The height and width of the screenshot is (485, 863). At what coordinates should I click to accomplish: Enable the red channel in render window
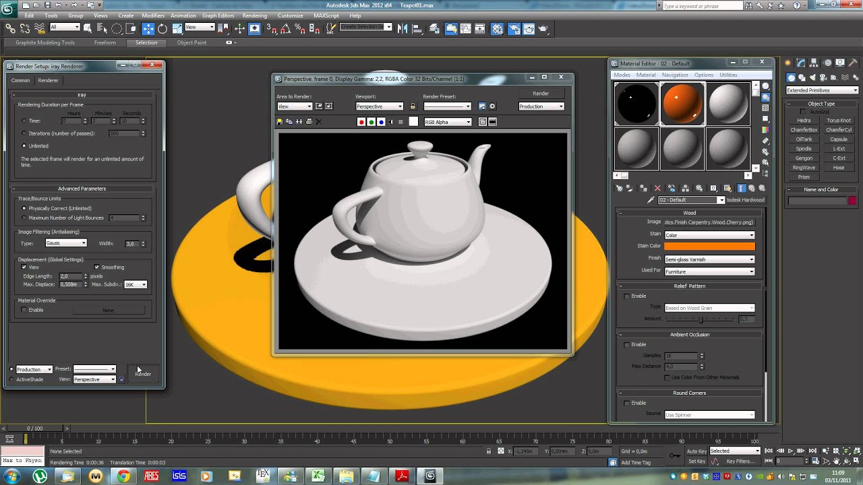(x=361, y=122)
